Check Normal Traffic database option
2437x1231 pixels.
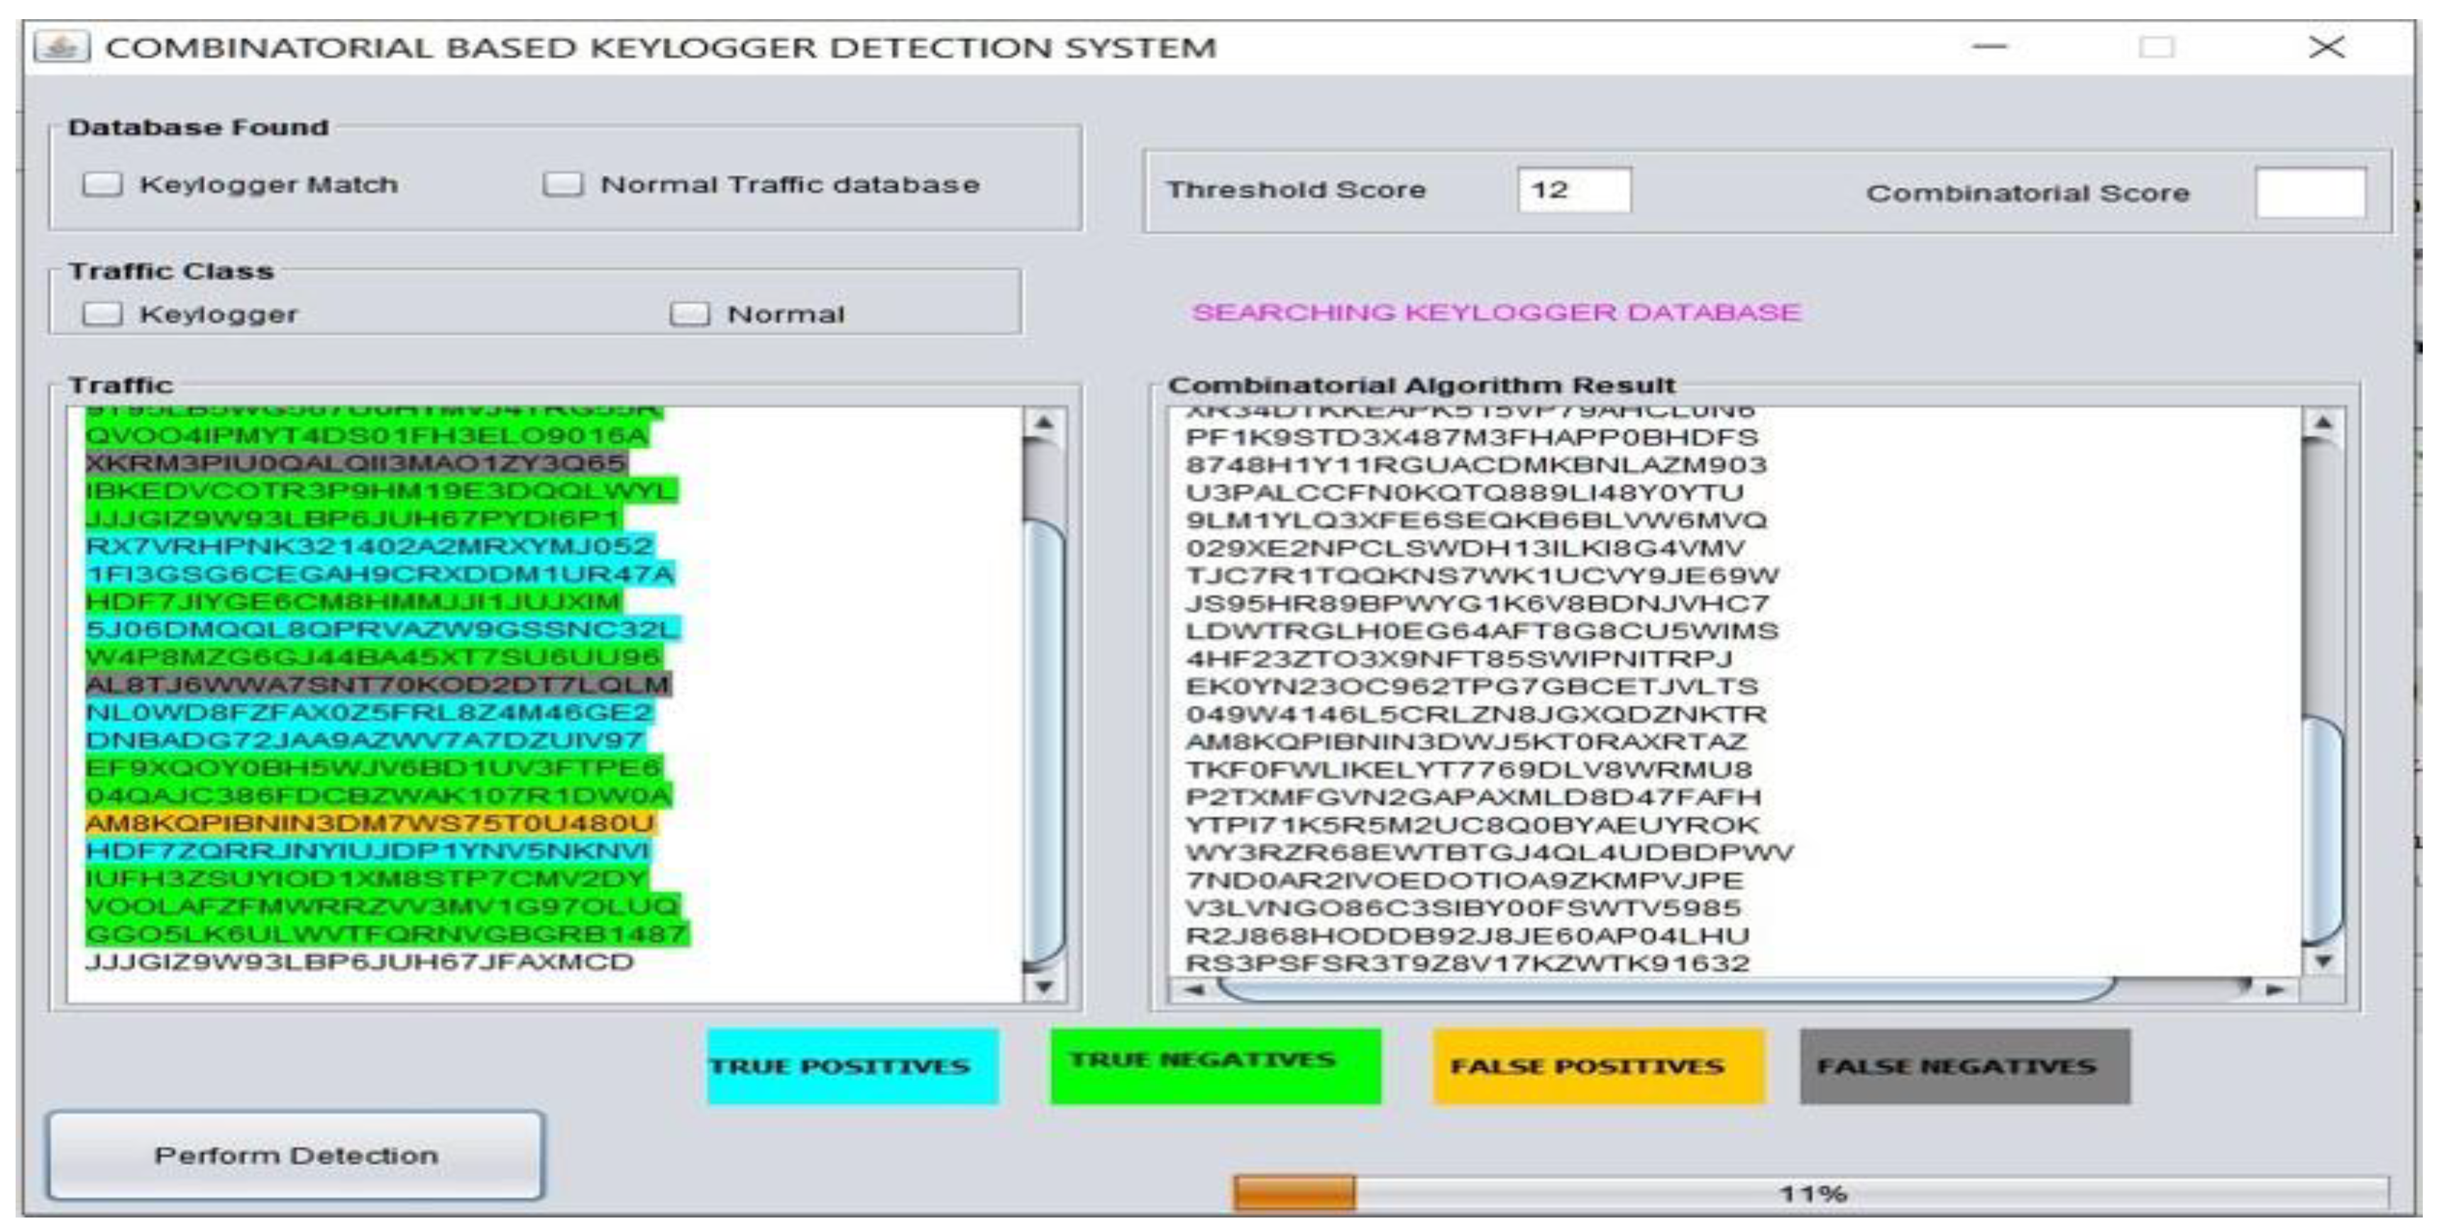(562, 184)
